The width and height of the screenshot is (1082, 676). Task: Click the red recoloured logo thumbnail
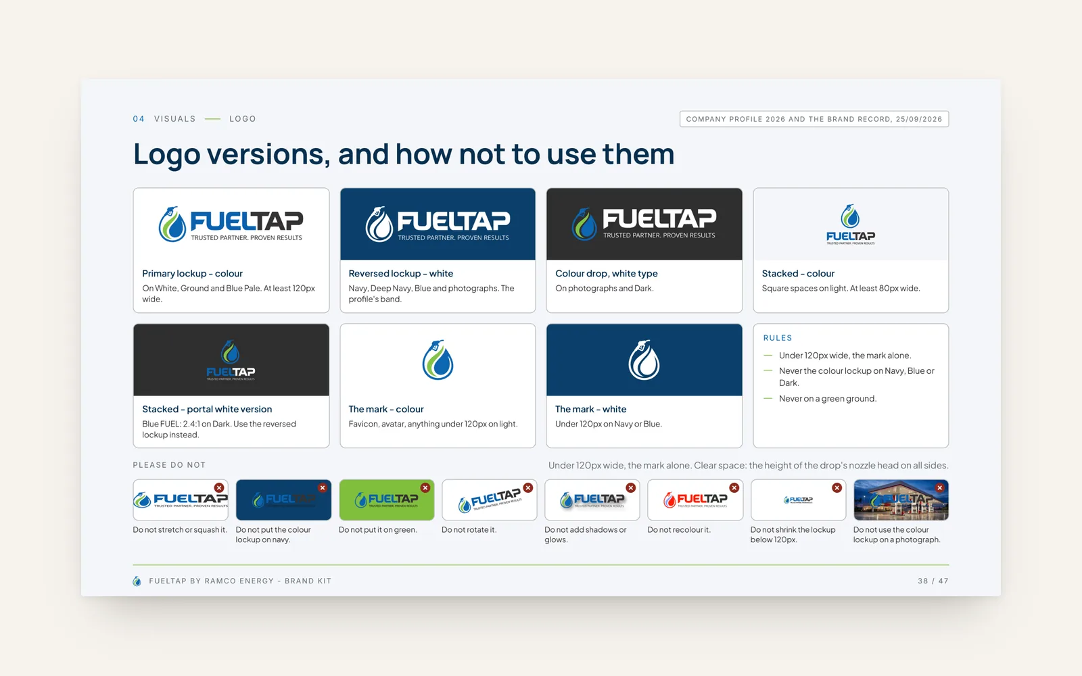coord(695,500)
